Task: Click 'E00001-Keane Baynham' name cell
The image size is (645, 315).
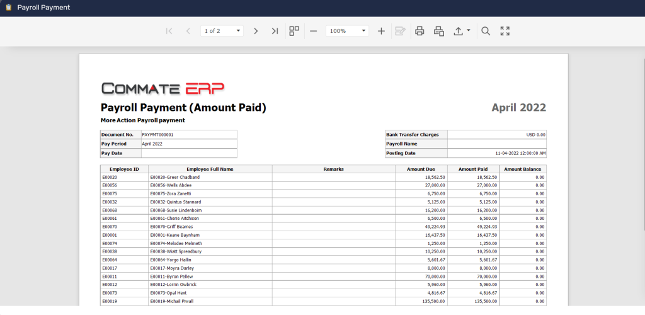Action: pos(210,235)
